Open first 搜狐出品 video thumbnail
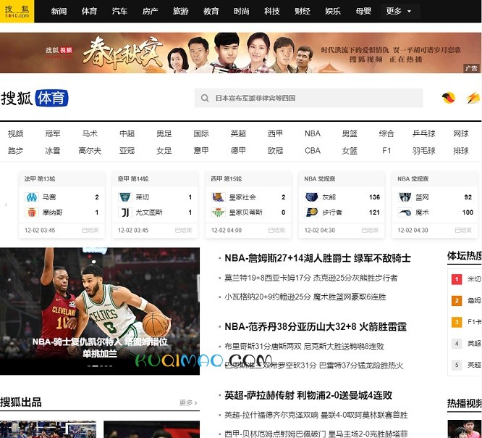This screenshot has width=482, height=438. (x=48, y=429)
